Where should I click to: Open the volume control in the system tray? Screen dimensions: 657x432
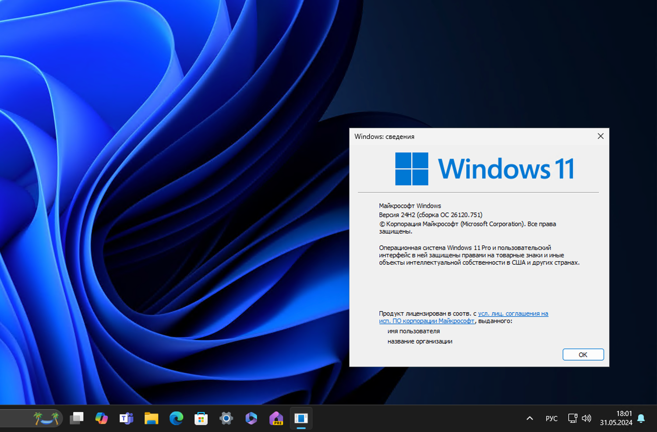(x=586, y=418)
